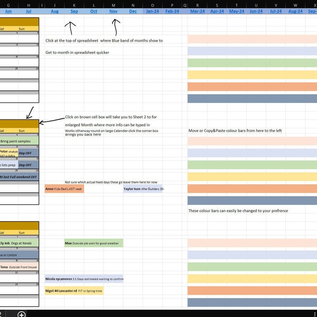Image resolution: width=317 pixels, height=317 pixels.
Task: Go to Sep via the blue band
Action: click(x=74, y=11)
